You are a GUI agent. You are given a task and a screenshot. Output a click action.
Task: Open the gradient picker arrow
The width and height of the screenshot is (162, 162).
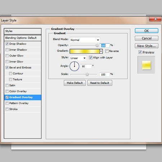coord(101,51)
